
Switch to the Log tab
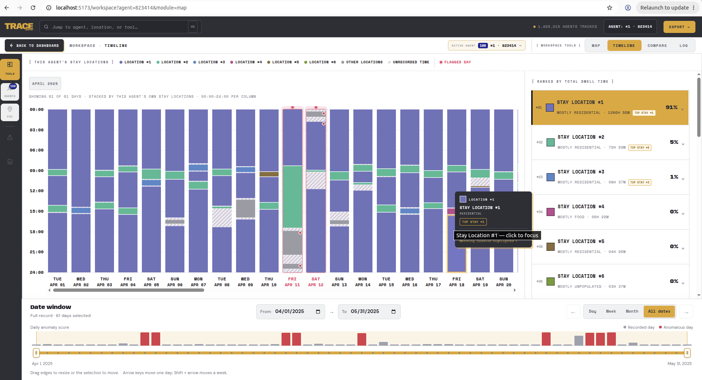[x=683, y=46]
